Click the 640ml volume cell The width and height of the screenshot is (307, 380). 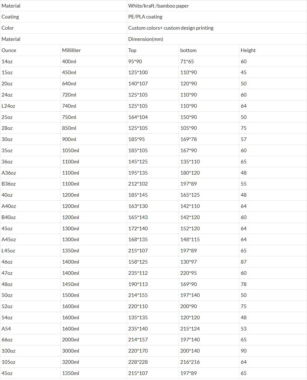tap(69, 84)
